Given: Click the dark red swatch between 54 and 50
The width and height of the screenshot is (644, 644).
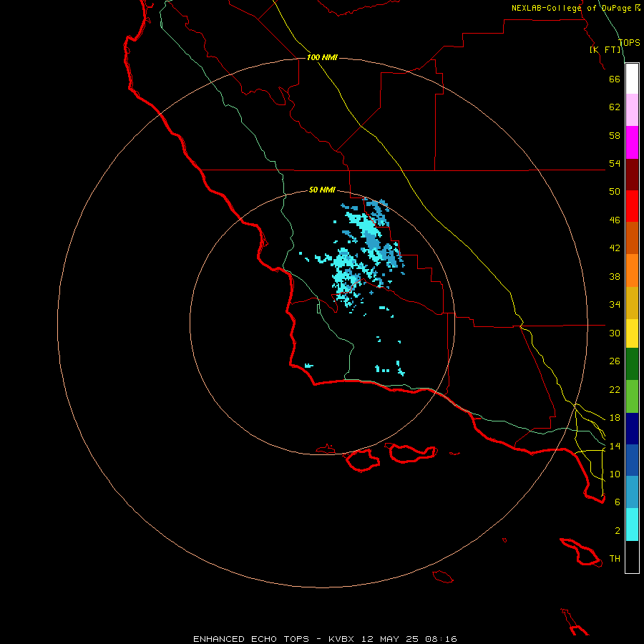Looking at the screenshot, I should coord(632,175).
